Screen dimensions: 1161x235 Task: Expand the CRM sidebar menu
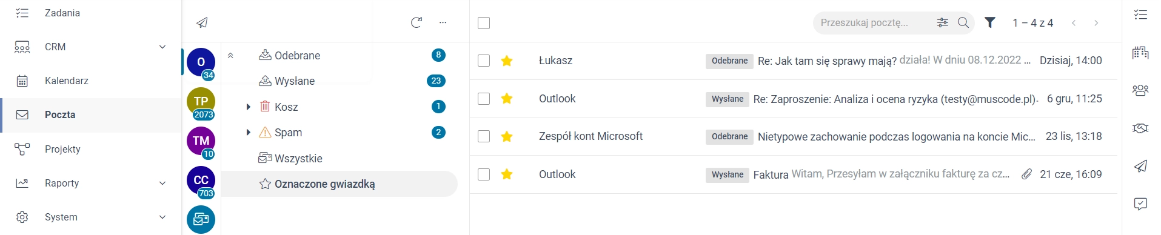[162, 47]
